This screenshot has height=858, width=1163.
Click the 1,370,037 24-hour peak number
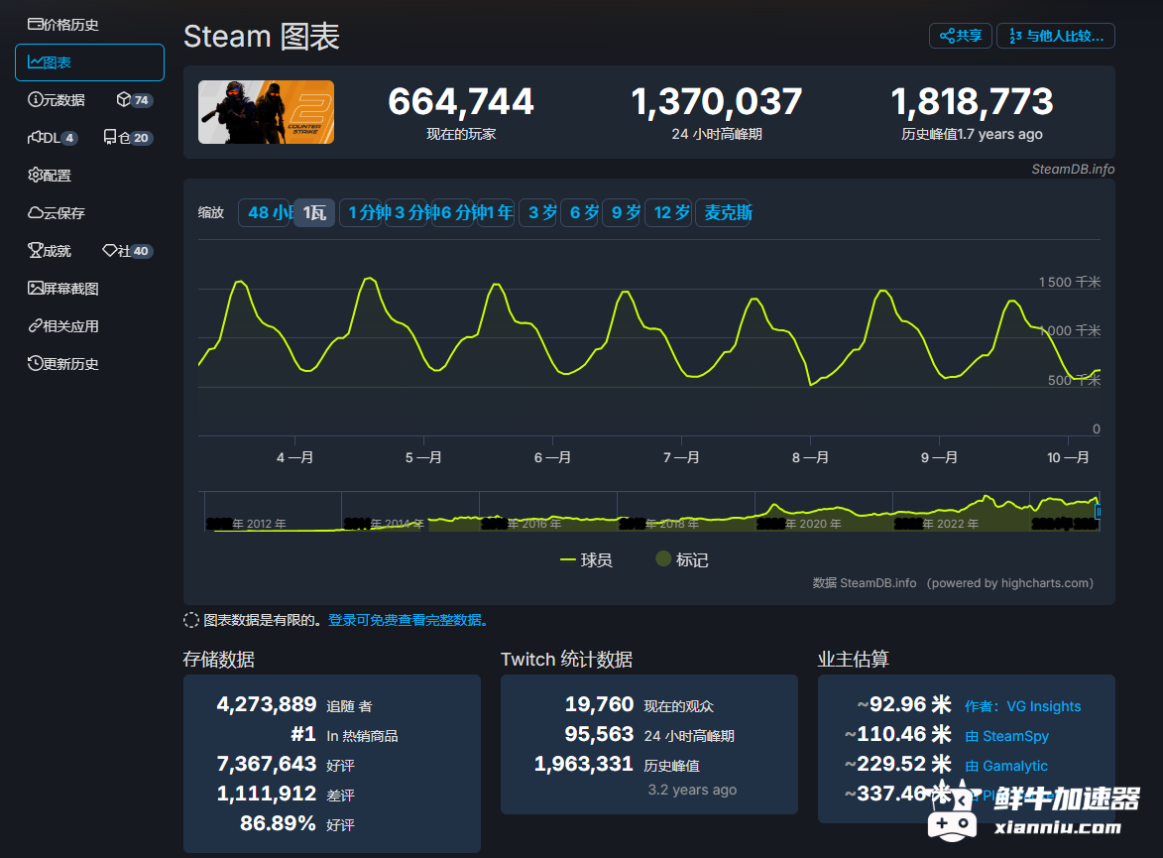tap(717, 102)
